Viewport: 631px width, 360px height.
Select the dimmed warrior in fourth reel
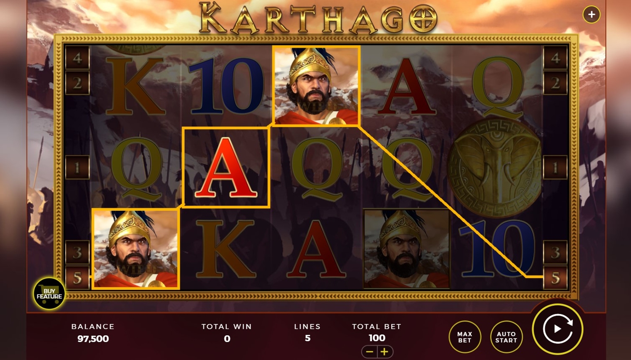(x=406, y=249)
